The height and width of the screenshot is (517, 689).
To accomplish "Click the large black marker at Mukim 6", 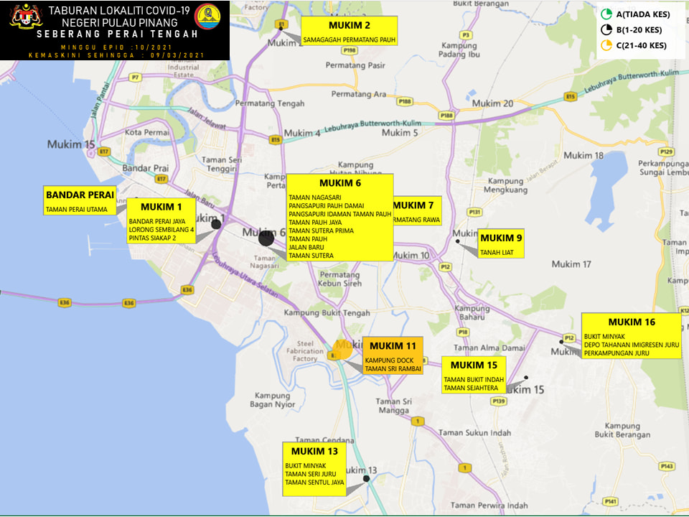I will pos(266,238).
